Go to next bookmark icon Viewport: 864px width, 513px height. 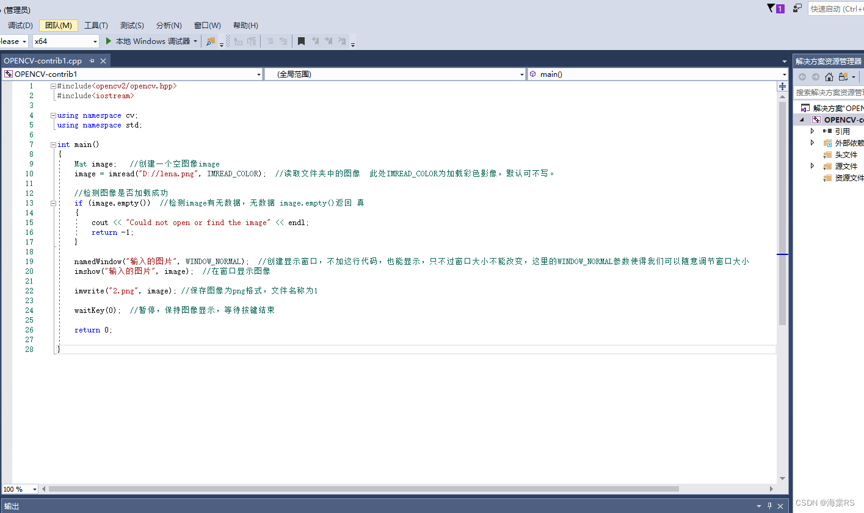[x=329, y=41]
